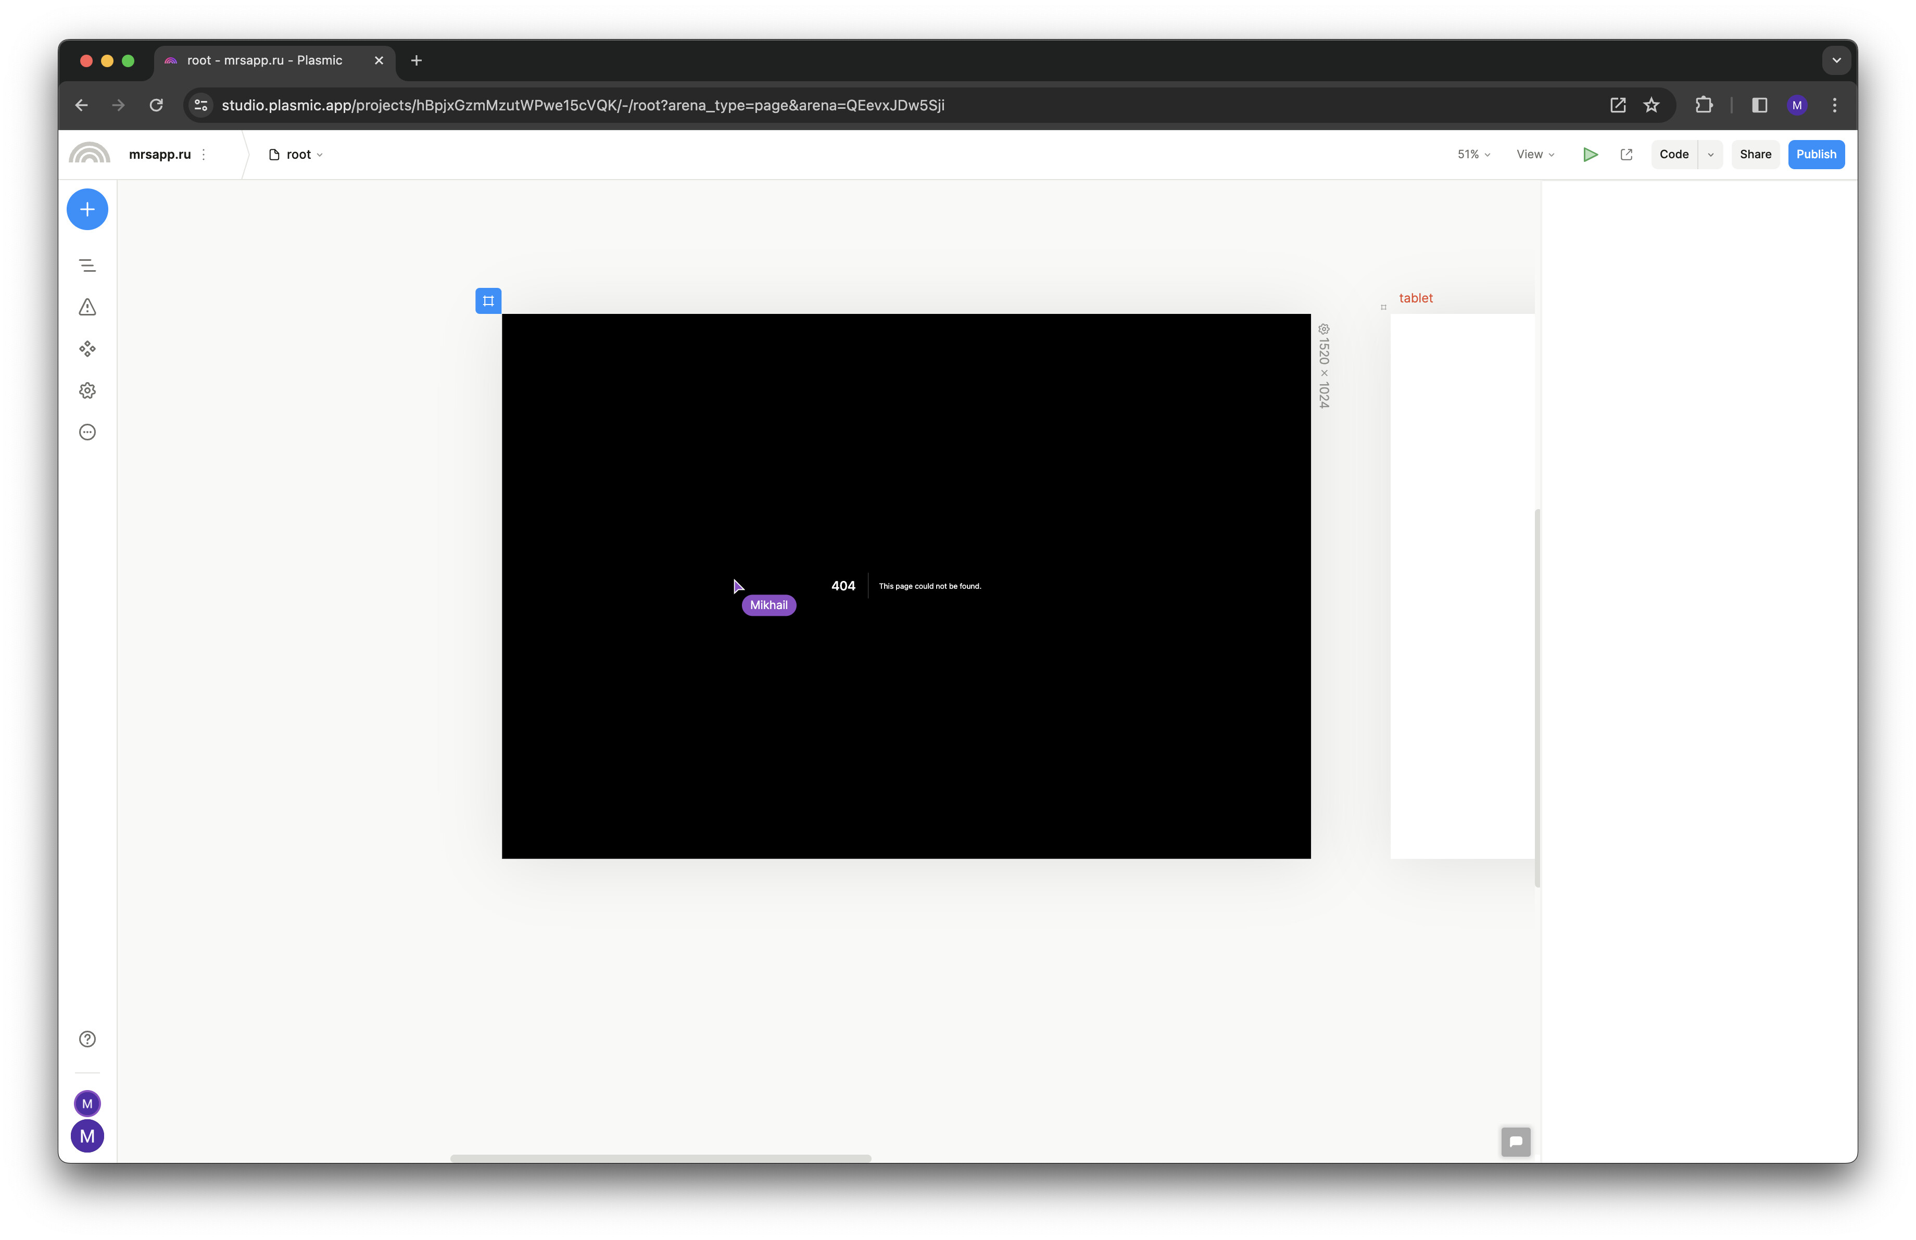
Task: Expand the 51% zoom dropdown
Action: 1473,155
